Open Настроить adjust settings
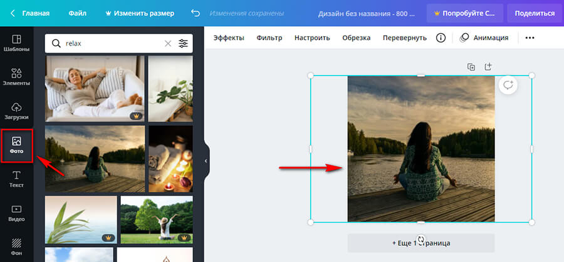The height and width of the screenshot is (262, 564). (x=312, y=38)
